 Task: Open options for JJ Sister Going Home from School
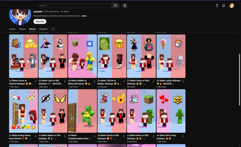coord(35,136)
